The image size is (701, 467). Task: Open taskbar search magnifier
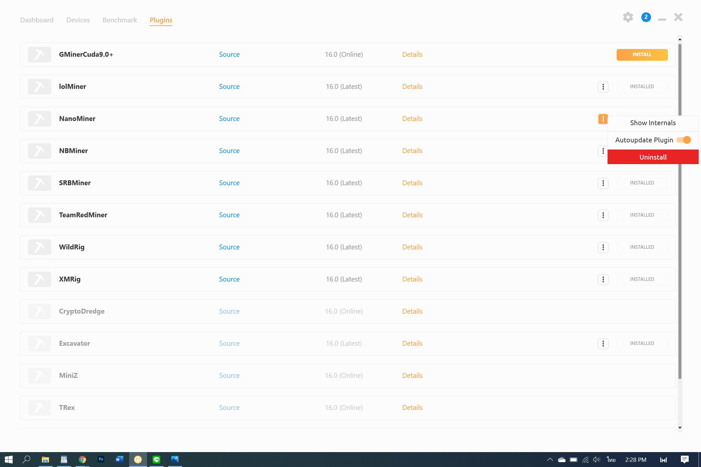click(26, 460)
